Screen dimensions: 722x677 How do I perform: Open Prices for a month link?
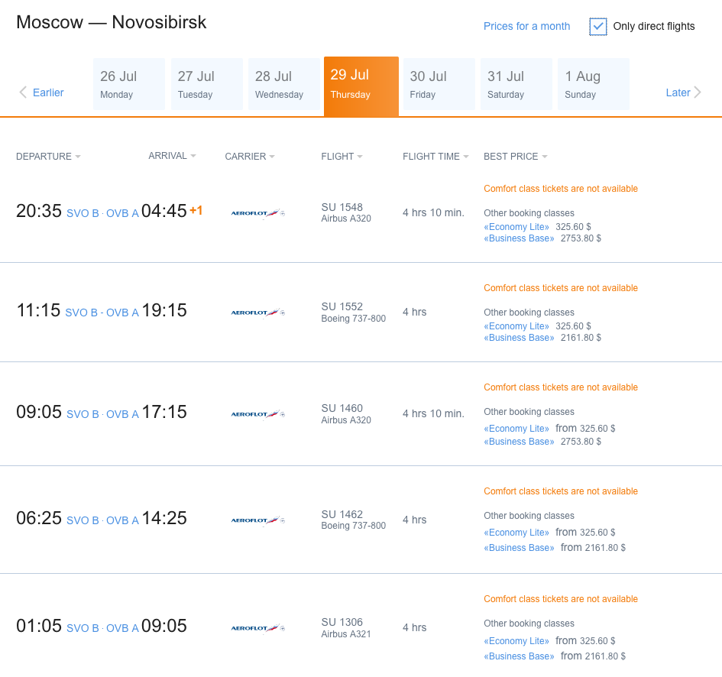(x=526, y=26)
